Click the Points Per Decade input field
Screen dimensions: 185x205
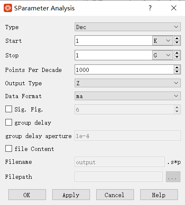(124, 69)
